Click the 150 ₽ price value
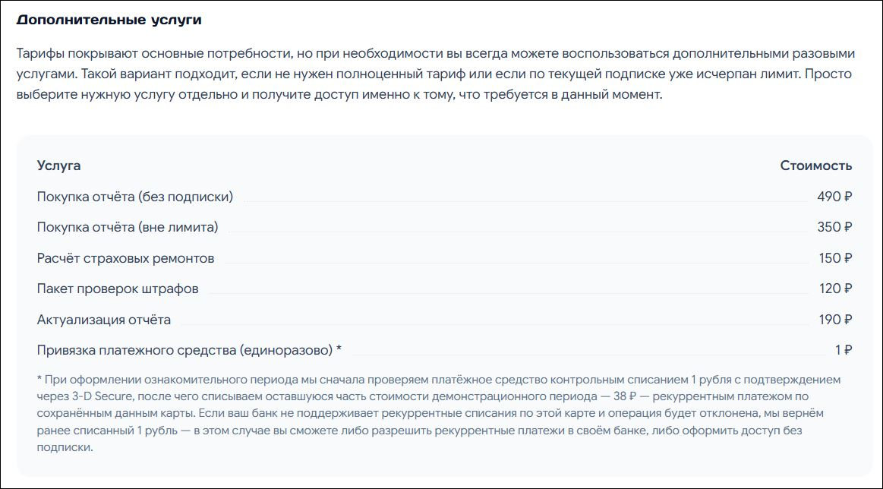The width and height of the screenshot is (883, 489). (834, 259)
